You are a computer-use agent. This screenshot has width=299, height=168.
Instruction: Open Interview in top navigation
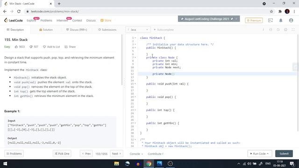[x=62, y=21]
